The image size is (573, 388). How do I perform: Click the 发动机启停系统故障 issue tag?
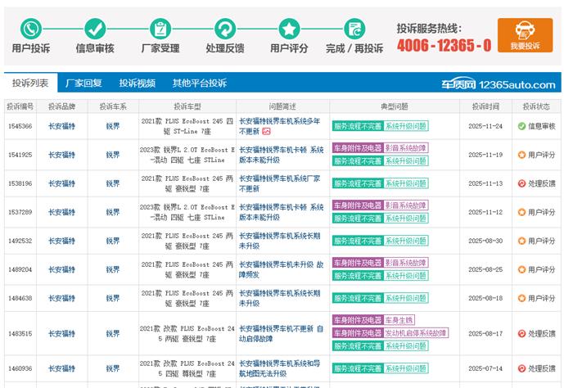(417, 333)
